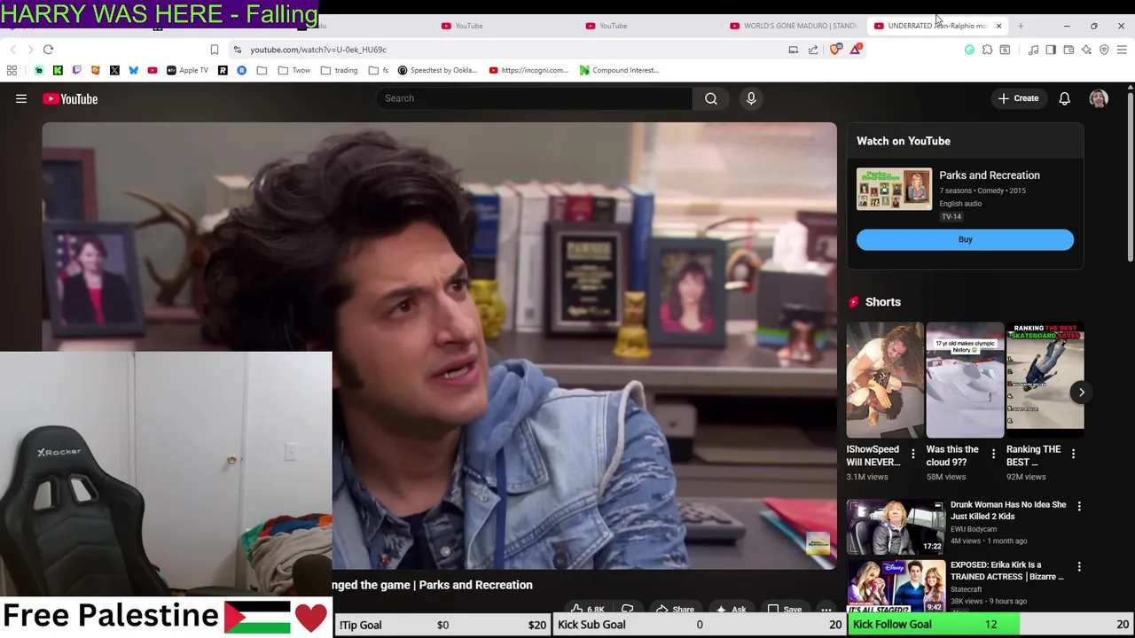The image size is (1135, 638).
Task: Open options for Erika Kirk video
Action: [1079, 566]
